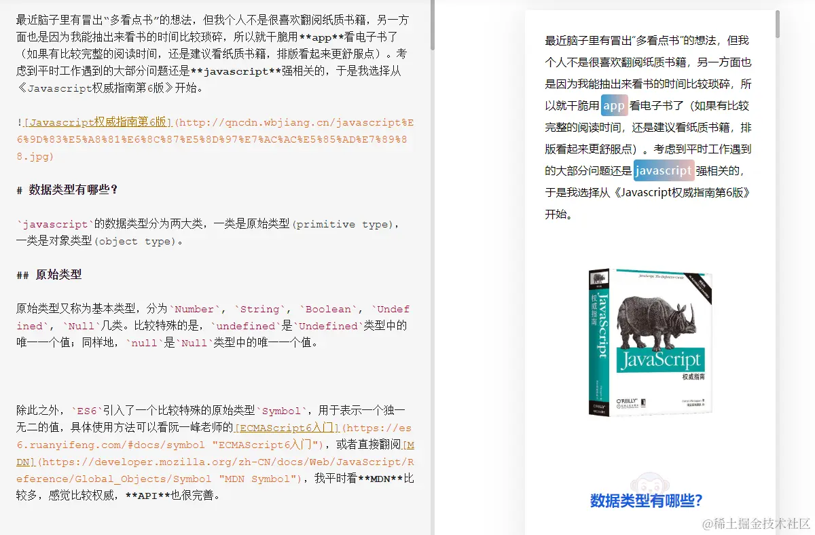Click the "# 数据类型有哪些?" heading in editor
This screenshot has height=535, width=815.
67,189
